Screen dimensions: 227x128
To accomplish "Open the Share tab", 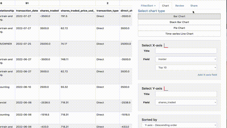I will tap(194, 6).
